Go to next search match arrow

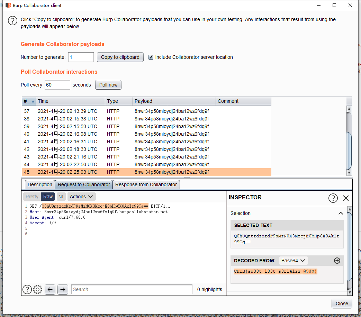click(x=63, y=289)
